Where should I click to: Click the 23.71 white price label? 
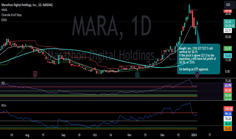click(228, 31)
